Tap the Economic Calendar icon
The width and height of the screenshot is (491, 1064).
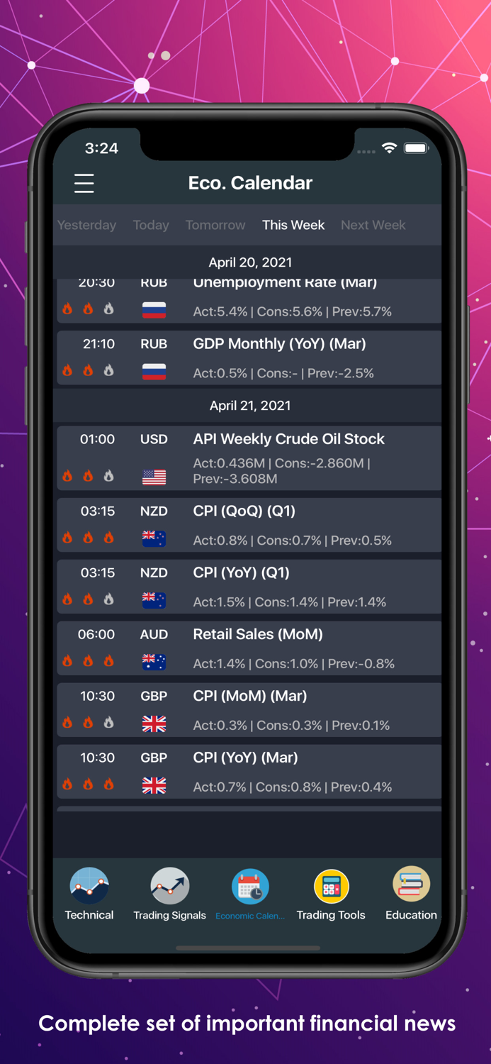click(250, 886)
